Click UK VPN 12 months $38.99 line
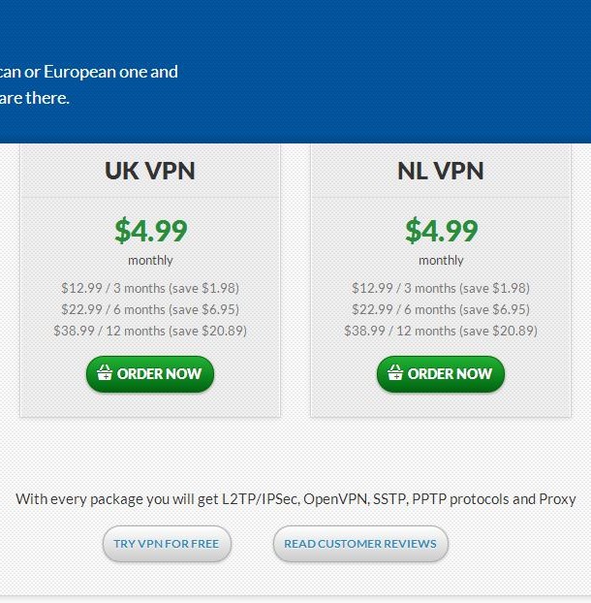 tap(150, 331)
